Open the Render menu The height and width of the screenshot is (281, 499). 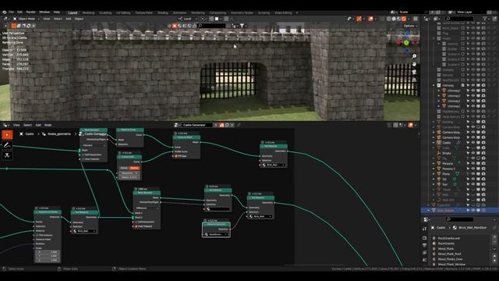coord(31,12)
